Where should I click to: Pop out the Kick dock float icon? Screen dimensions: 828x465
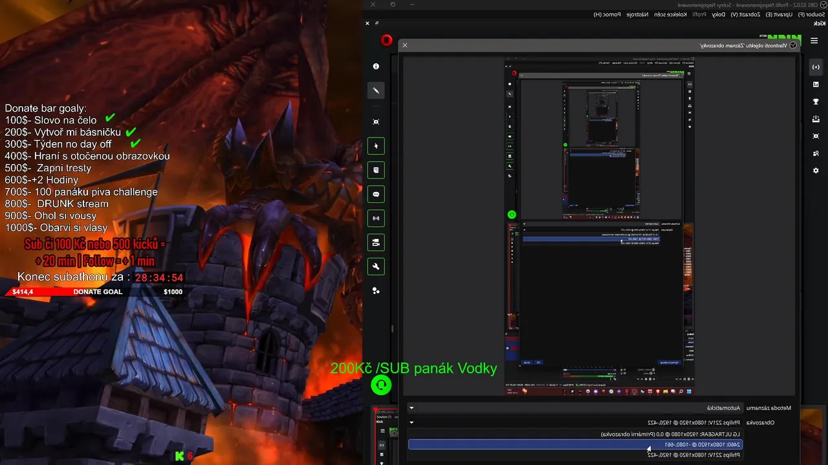pos(376,23)
